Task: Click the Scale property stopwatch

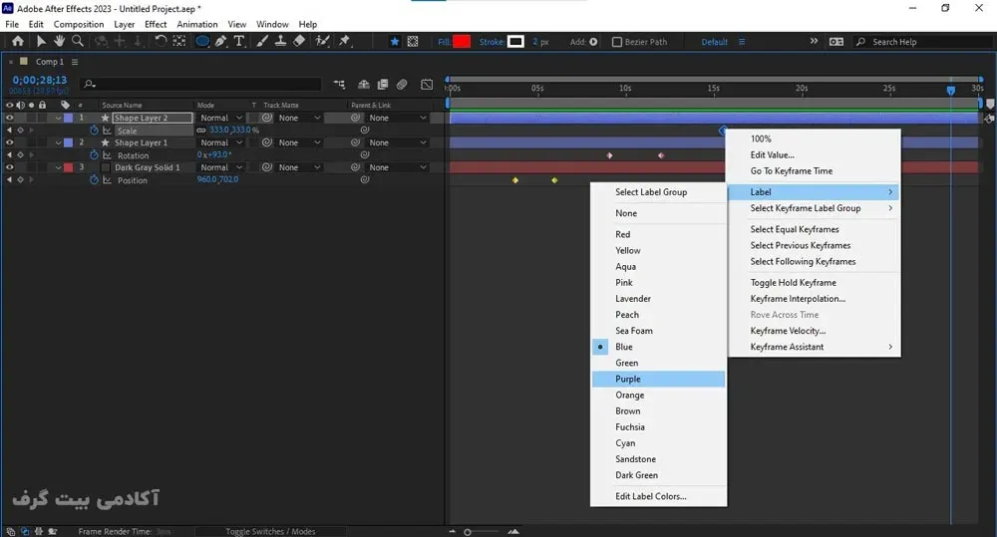Action: click(94, 131)
